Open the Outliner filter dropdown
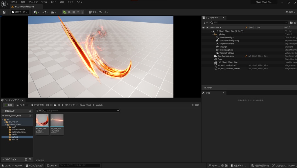The height and width of the screenshot is (168, 297). [x=206, y=23]
